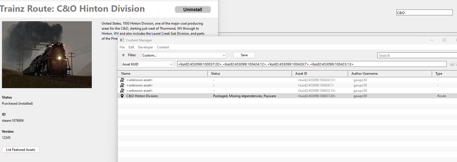Click the Search field in Content Manager
457x162 pixels.
pyautogui.click(x=417, y=55)
